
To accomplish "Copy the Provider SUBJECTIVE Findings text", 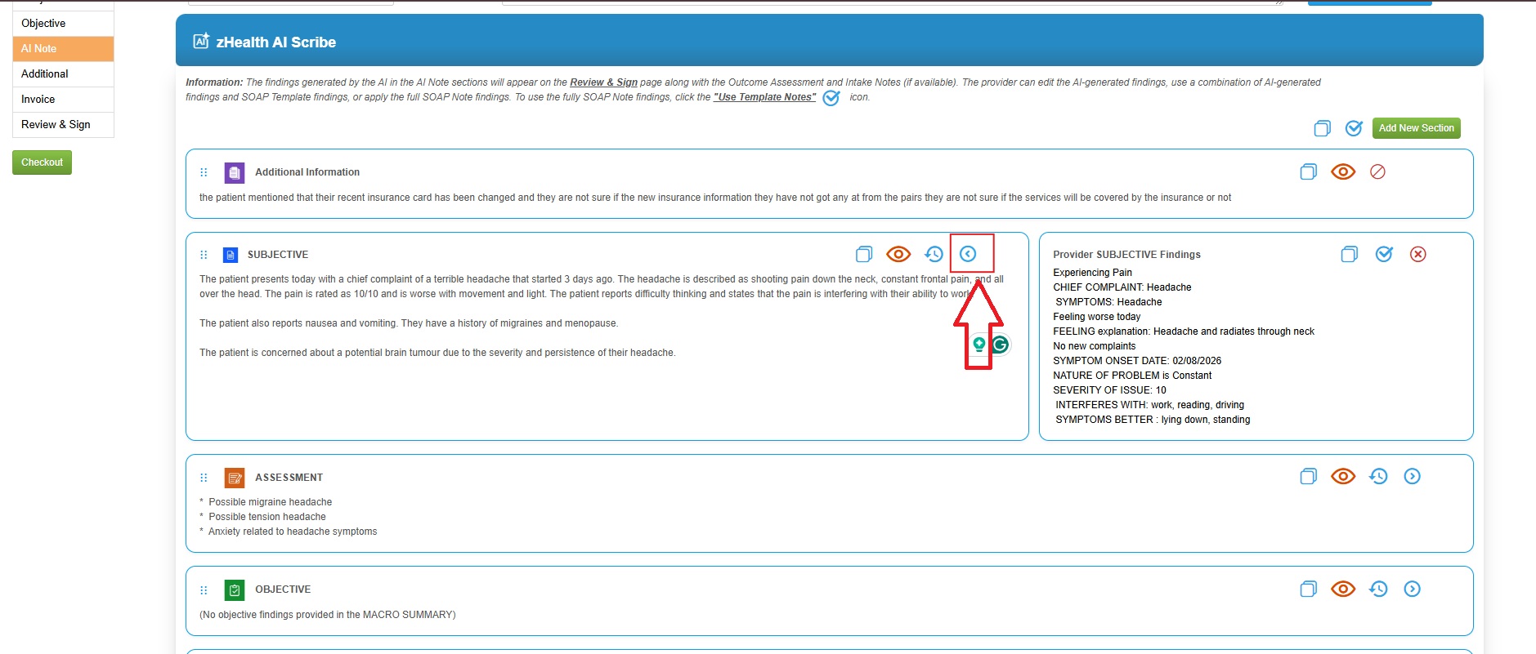I will point(1349,254).
